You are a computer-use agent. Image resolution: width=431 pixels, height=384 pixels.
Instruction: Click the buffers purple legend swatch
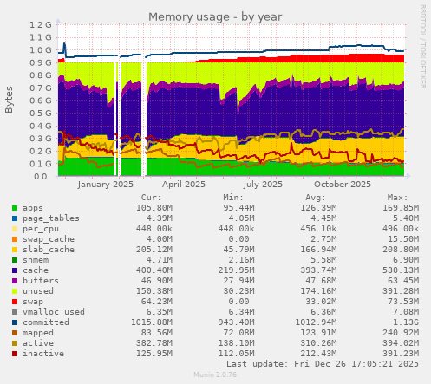[15, 281]
